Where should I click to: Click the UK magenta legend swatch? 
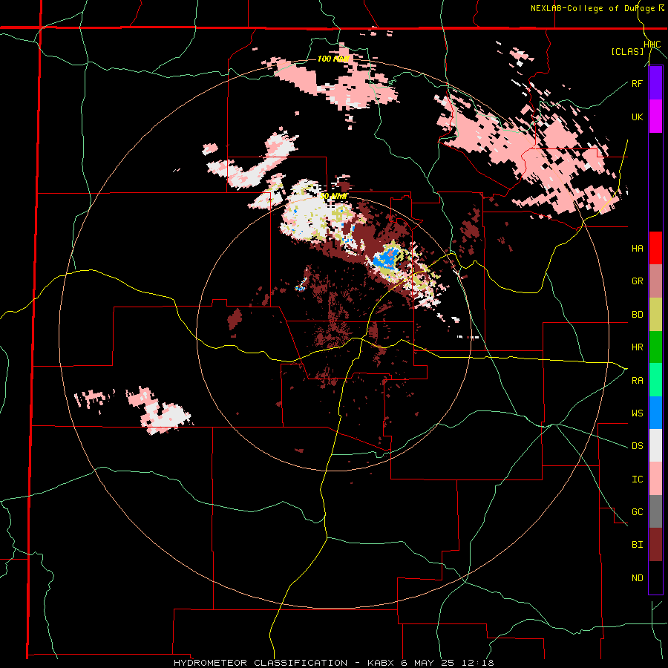(655, 117)
